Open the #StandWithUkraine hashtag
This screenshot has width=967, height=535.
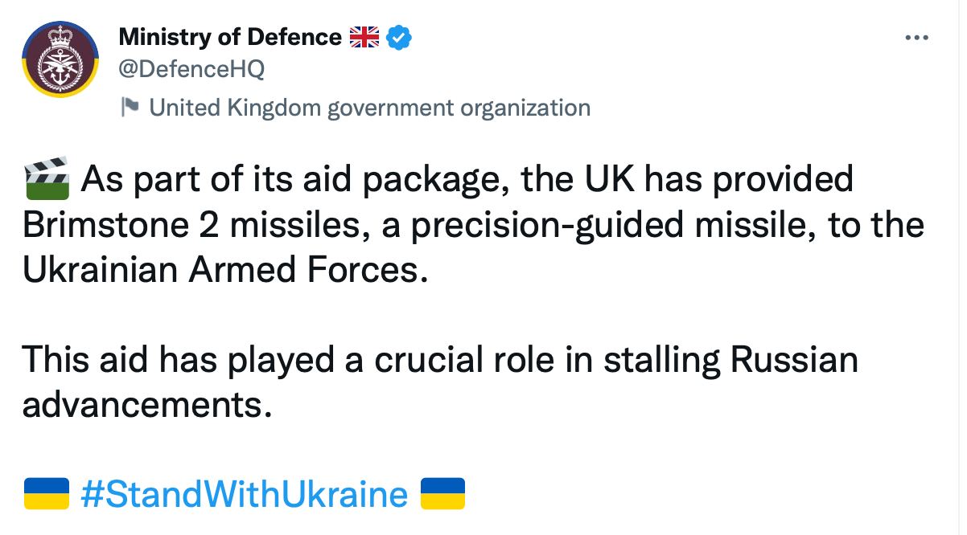tap(245, 494)
